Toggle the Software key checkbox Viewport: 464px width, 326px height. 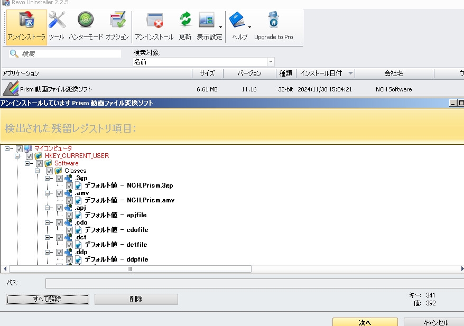(39, 163)
